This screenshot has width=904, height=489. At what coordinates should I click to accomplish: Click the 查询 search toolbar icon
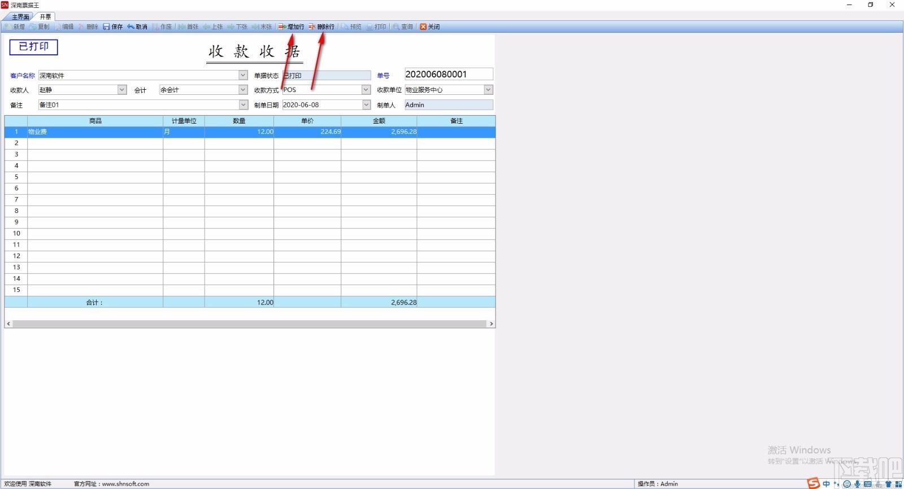396,27
